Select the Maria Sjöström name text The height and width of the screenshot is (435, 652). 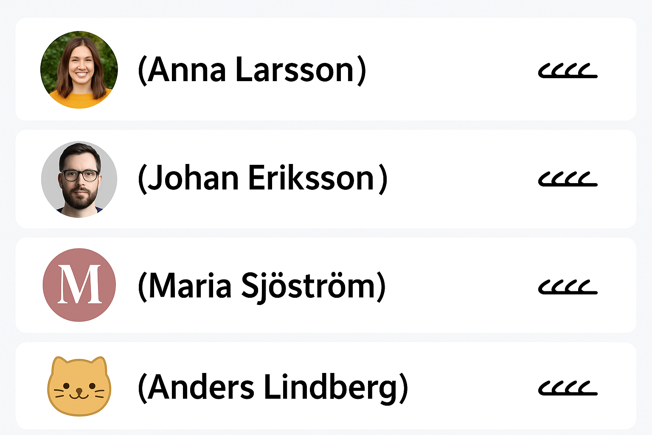261,286
